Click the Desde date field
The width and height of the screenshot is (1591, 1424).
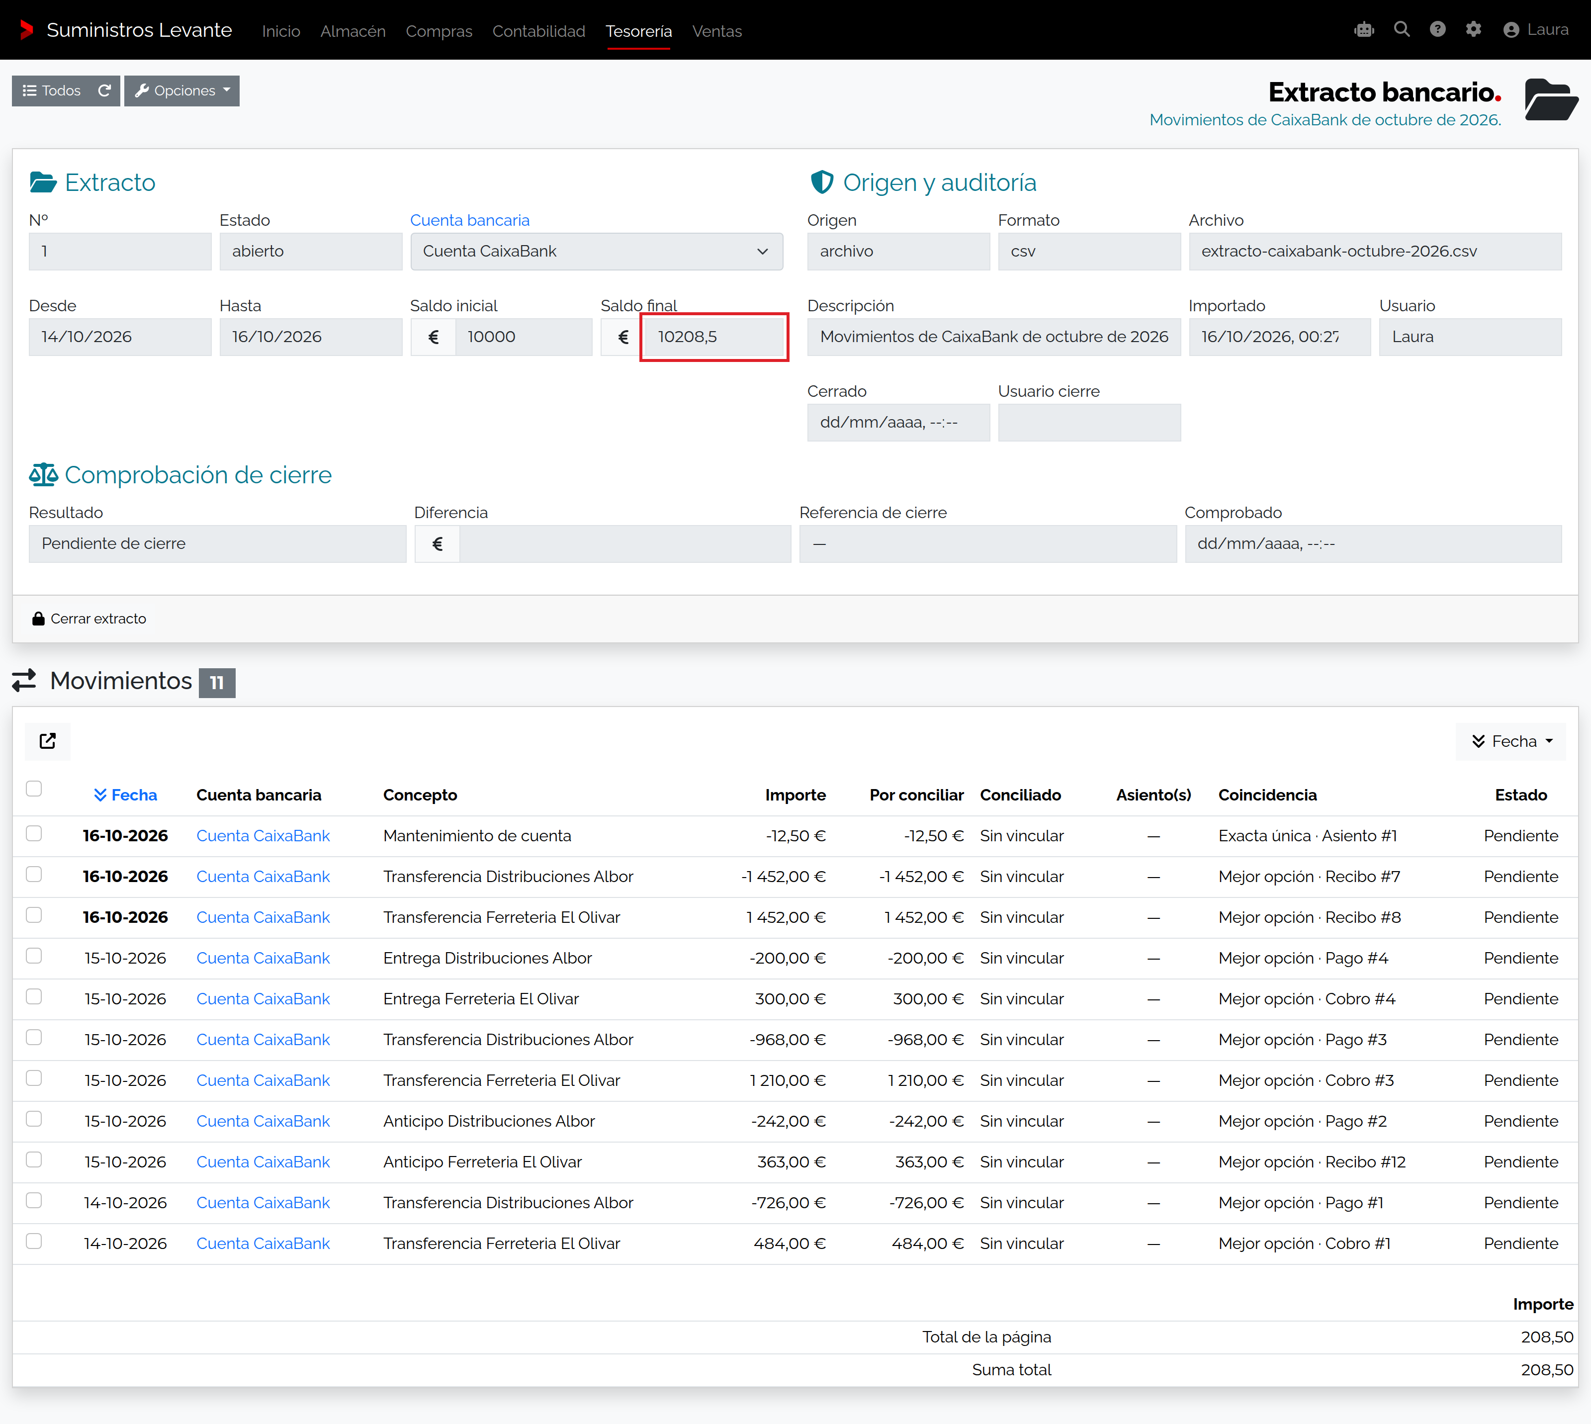coord(120,337)
